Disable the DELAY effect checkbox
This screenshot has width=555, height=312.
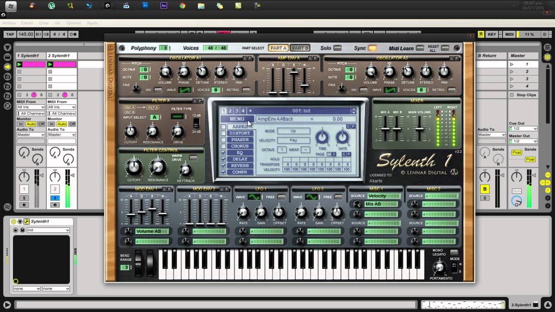[x=223, y=159]
